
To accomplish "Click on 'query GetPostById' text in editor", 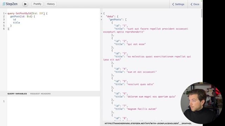I will coord(19,13).
